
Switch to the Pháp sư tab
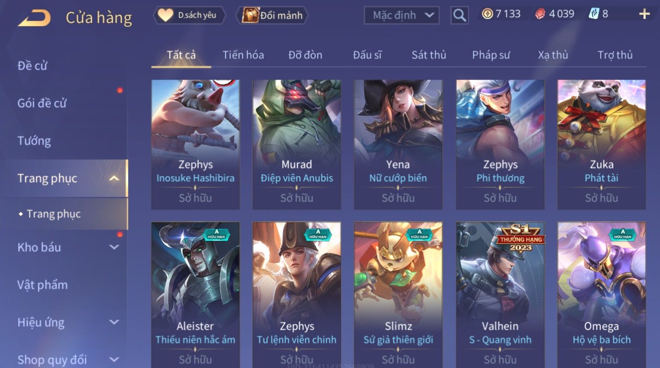pos(491,55)
